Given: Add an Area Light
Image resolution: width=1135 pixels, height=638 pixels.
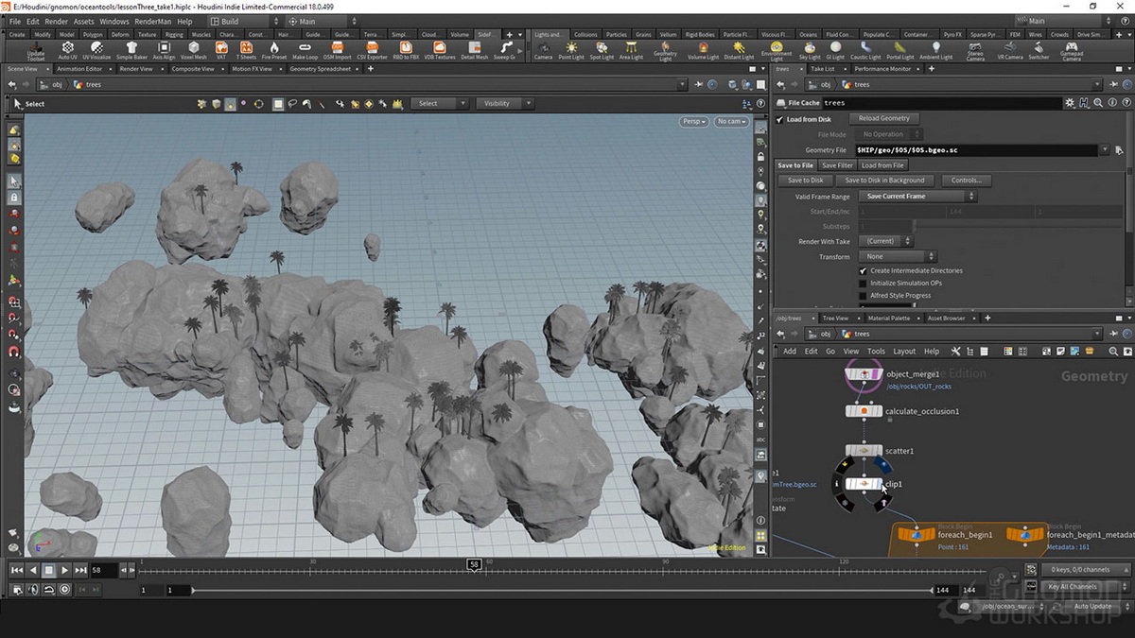Looking at the screenshot, I should tap(631, 50).
